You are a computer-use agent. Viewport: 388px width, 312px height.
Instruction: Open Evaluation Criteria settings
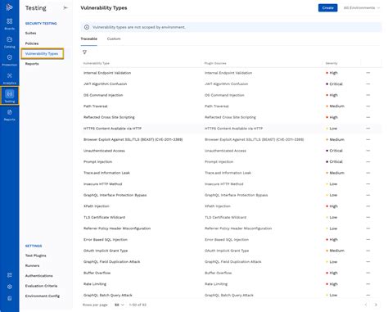[x=41, y=286]
